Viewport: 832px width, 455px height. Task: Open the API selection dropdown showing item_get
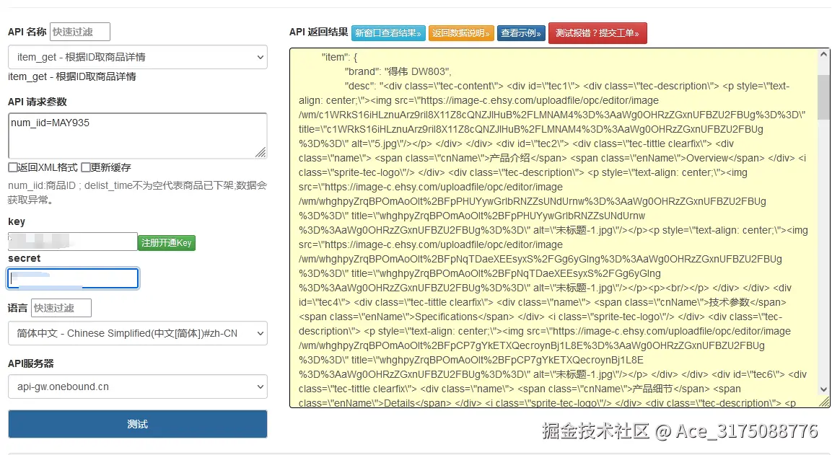[137, 57]
